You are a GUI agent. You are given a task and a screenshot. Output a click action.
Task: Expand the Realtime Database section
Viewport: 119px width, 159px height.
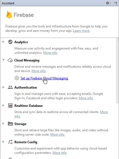point(4,105)
